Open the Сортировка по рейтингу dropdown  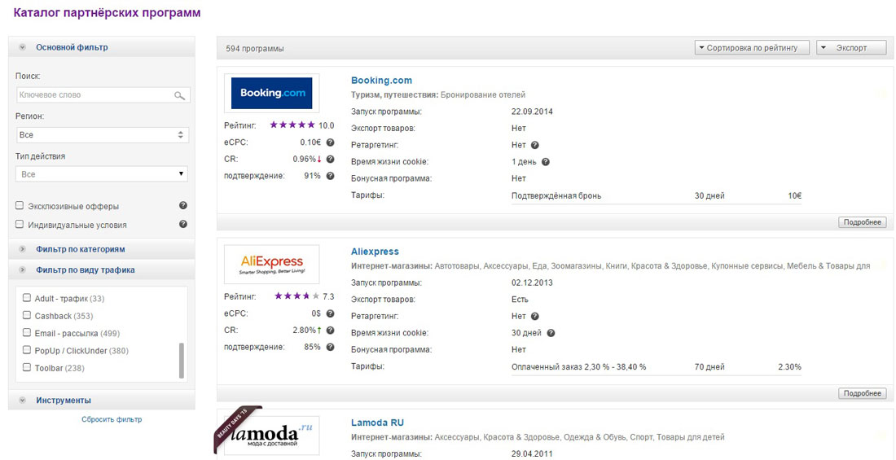pos(752,48)
